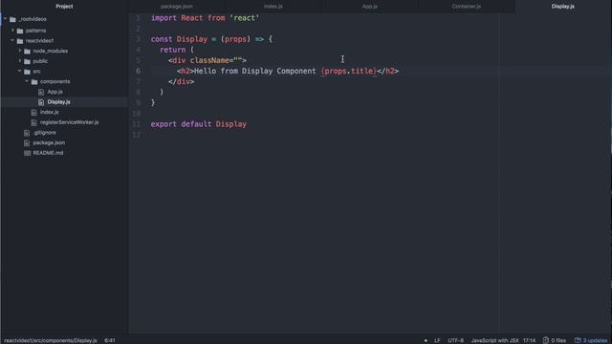Collapse the components folder
The height and width of the screenshot is (344, 612).
tap(27, 81)
